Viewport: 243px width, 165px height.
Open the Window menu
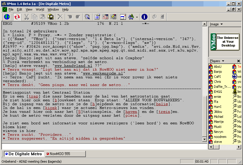pyautogui.click(x=53, y=10)
